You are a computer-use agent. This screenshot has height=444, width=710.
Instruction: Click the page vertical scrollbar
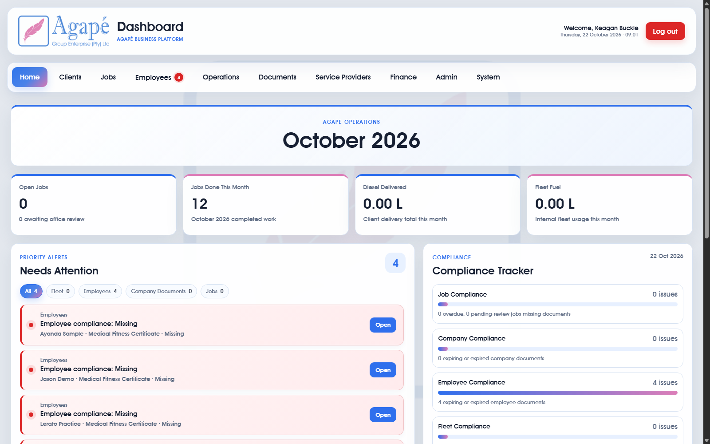coord(706,123)
